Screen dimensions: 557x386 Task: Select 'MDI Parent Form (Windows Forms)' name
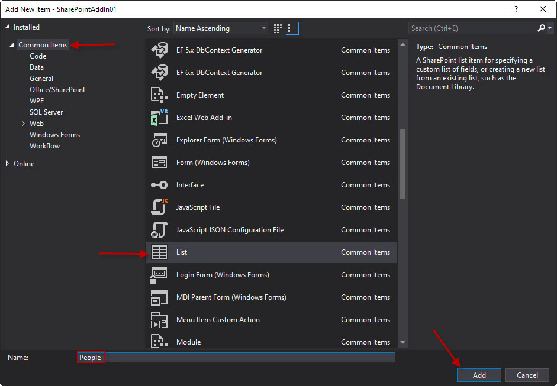coord(231,297)
